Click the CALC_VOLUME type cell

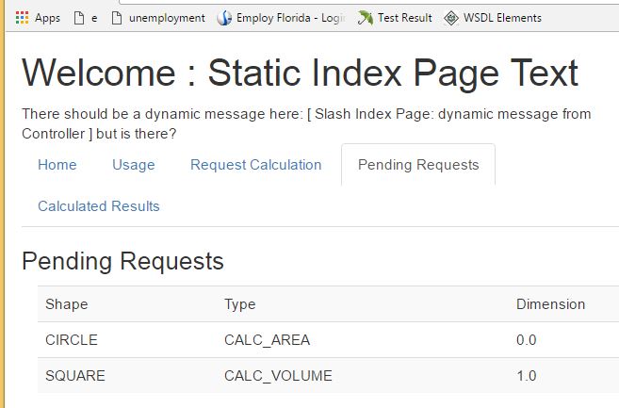coord(278,376)
